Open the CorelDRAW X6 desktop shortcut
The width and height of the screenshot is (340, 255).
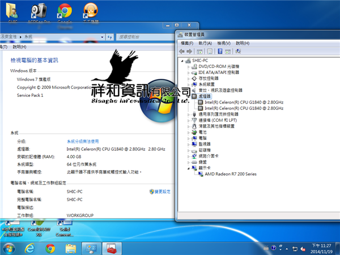click(39, 229)
